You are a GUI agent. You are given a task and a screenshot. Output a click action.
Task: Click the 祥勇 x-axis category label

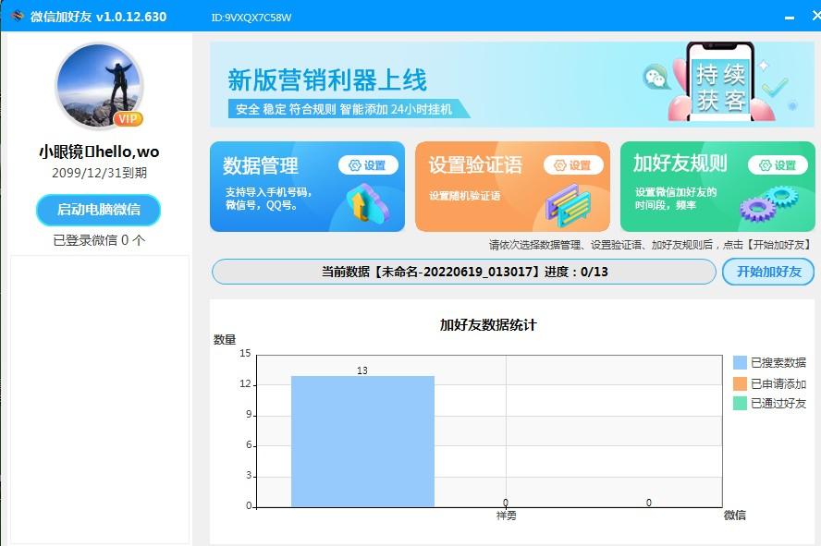507,516
